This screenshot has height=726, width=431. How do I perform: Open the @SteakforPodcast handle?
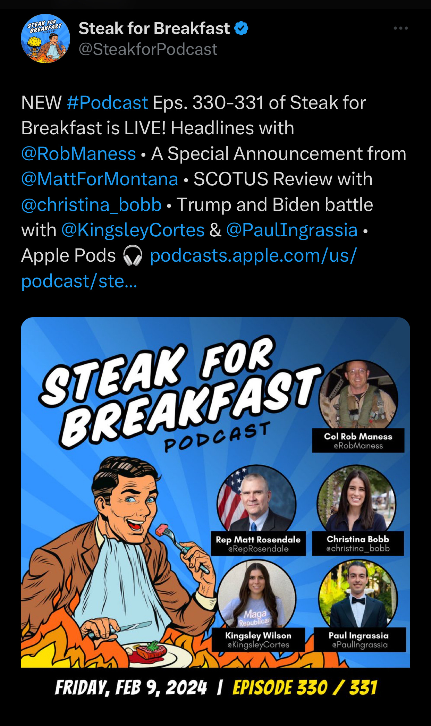point(148,49)
